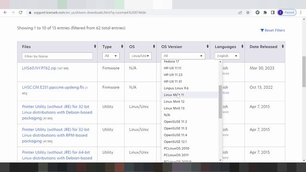The height and width of the screenshot is (172, 306).
Task: Toggle the OS Version dropdown showing All
Action: pyautogui.click(x=183, y=56)
